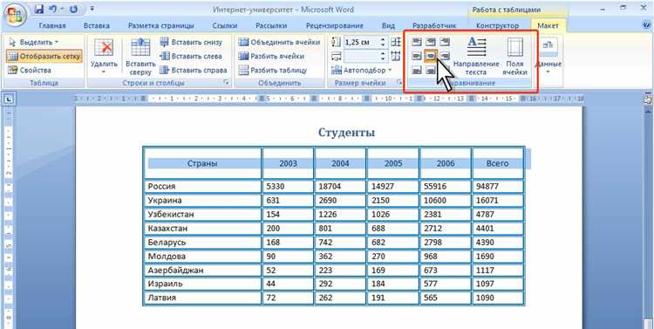Click the Страны header cell
This screenshot has height=329, width=654.
click(202, 163)
